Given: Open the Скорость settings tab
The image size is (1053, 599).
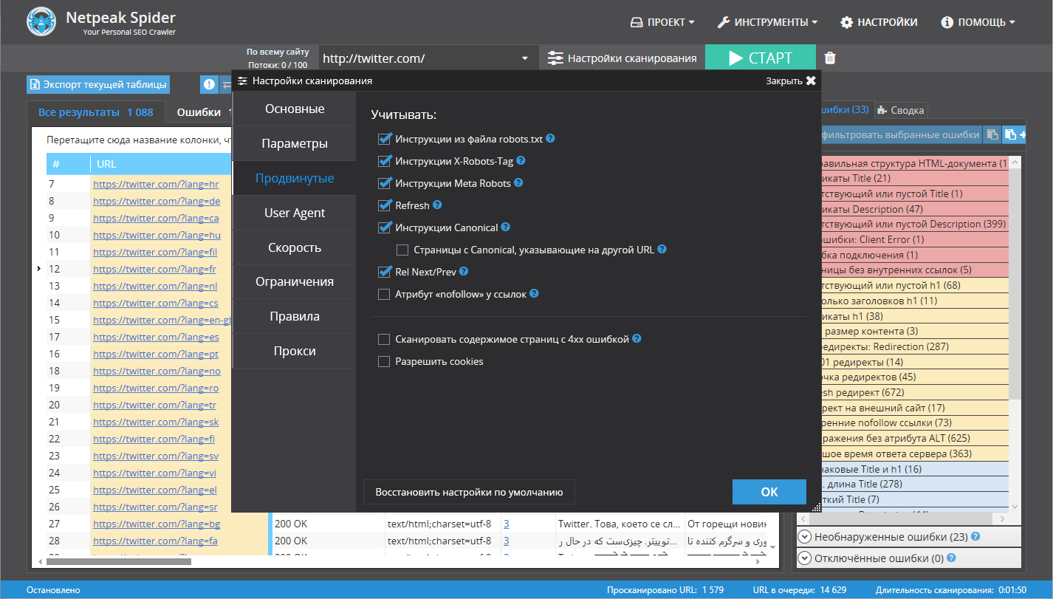Looking at the screenshot, I should click(295, 247).
